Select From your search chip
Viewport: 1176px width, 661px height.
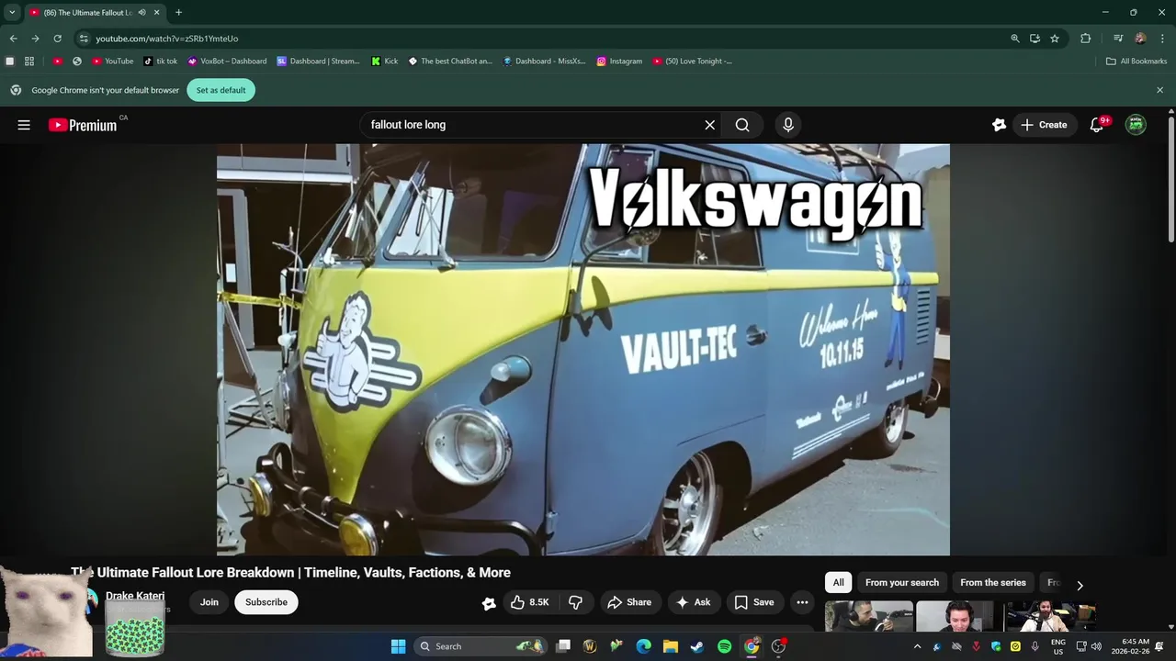[x=902, y=583]
